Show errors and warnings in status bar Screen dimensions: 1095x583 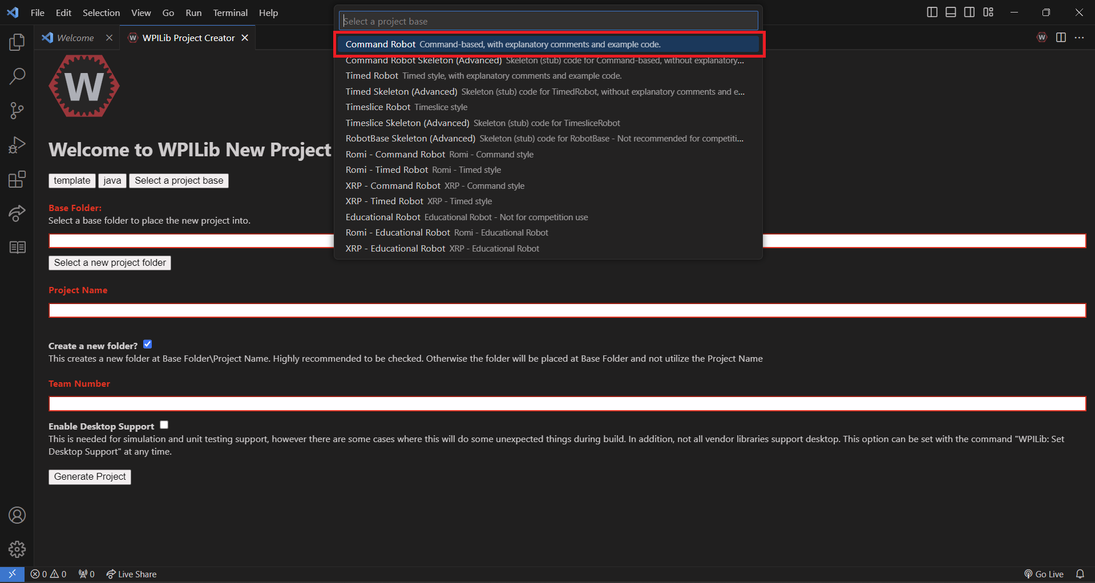click(49, 574)
